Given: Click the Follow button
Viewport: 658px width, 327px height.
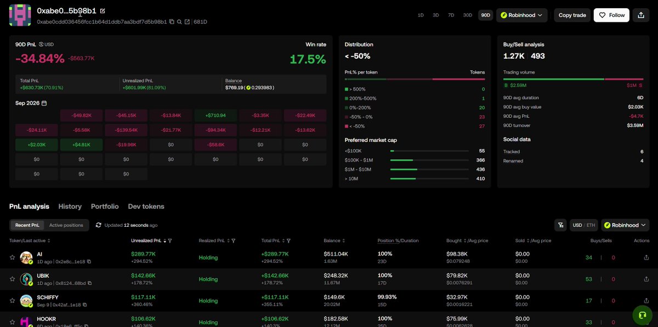Looking at the screenshot, I should tap(611, 15).
